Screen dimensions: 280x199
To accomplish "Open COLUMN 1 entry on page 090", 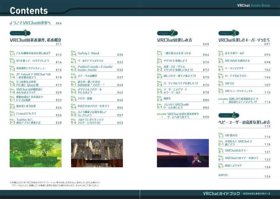I will coord(183,116).
